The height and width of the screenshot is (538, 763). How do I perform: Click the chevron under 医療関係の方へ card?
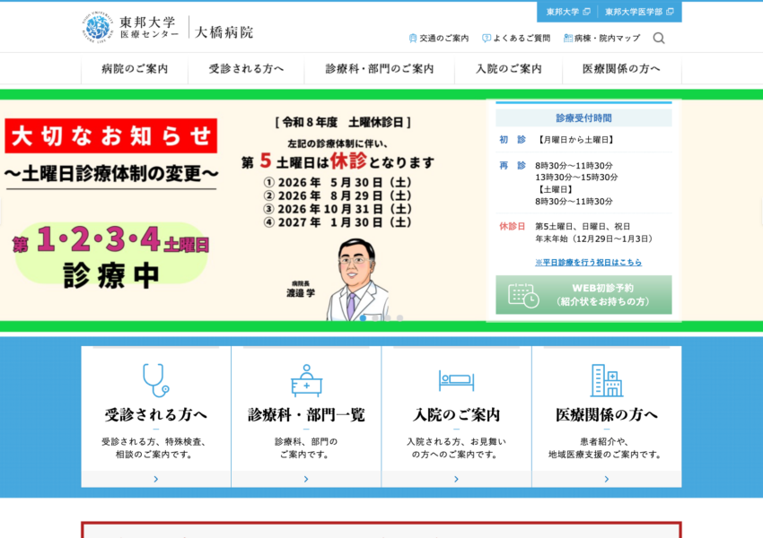(606, 479)
